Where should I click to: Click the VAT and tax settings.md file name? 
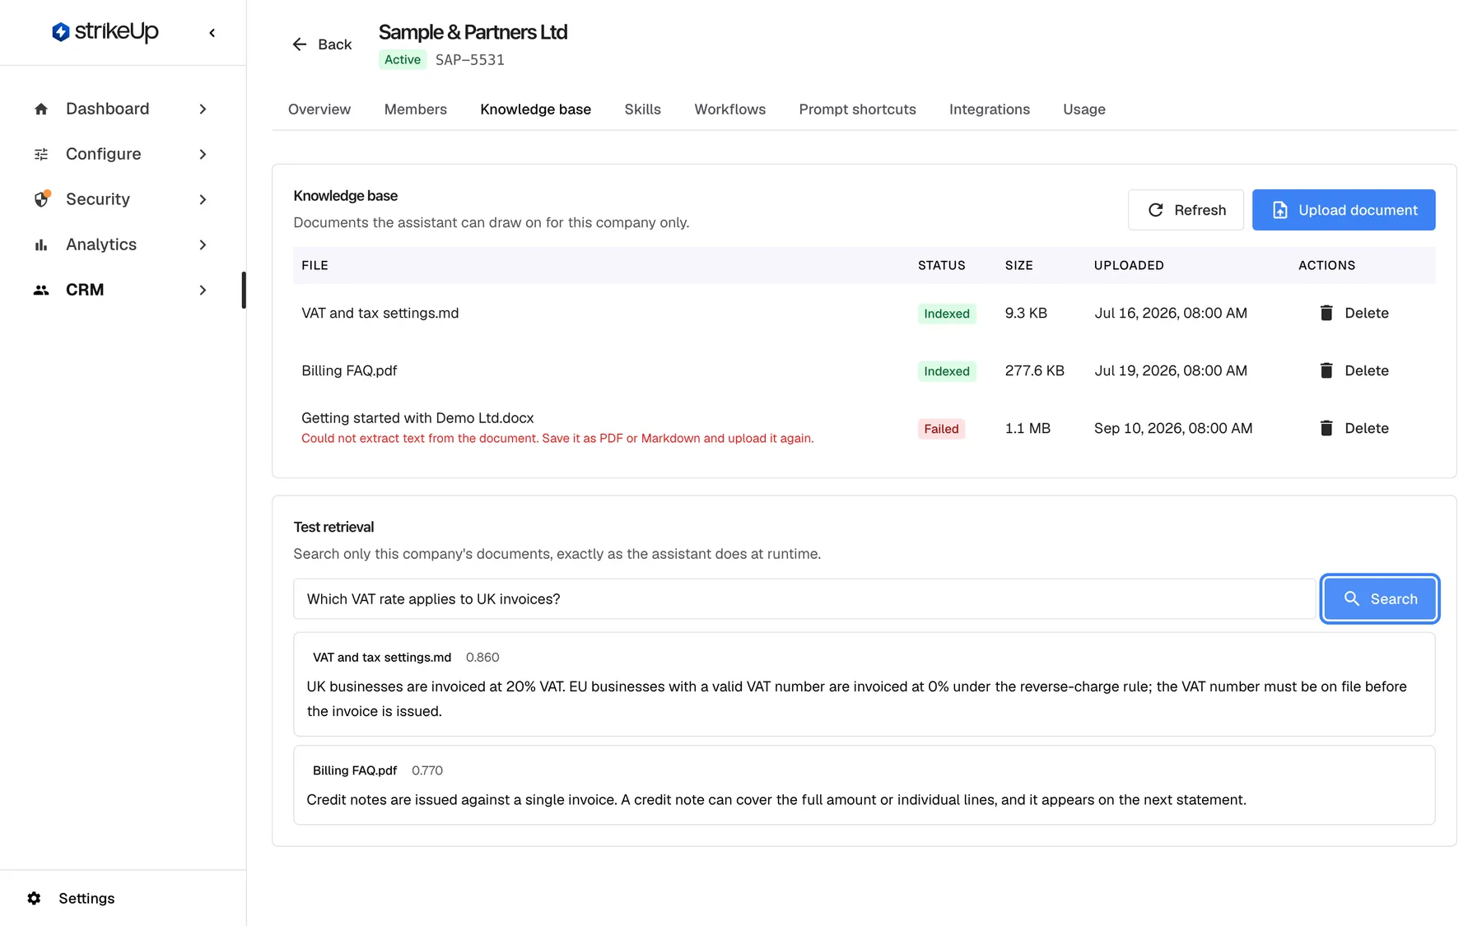pos(380,313)
